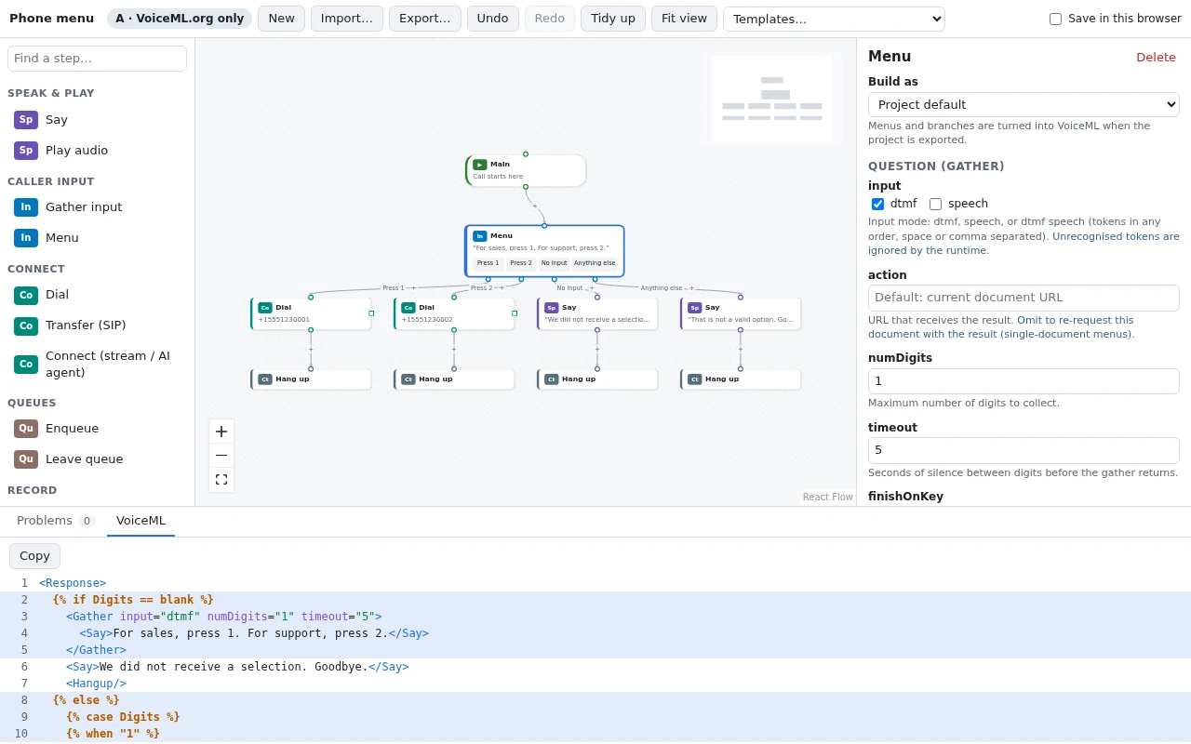The image size is (1191, 744).
Task: Tidy up the flow layout
Action: pos(613,19)
